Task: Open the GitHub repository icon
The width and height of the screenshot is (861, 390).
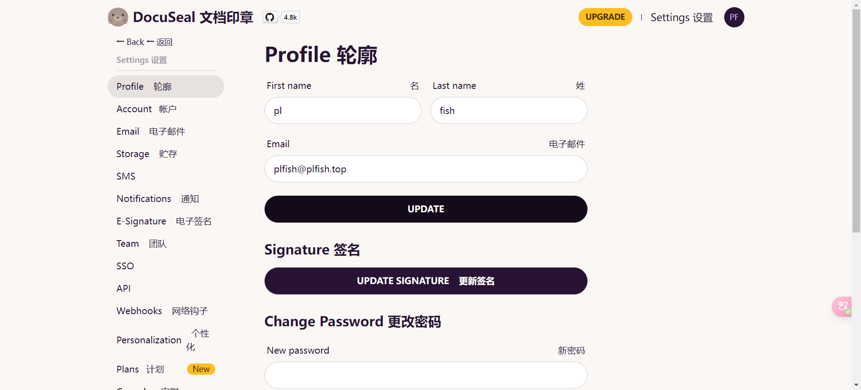Action: click(x=270, y=17)
